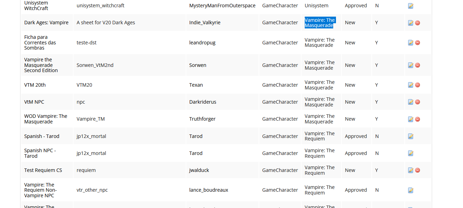Click 'Approved' status in Unisystem WitchCraft row
463x208 pixels.
pos(356,6)
